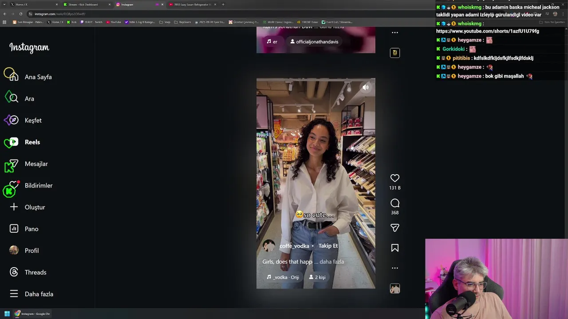Open the Son Mesajlar bookmark
Screen dimensions: 568x319
point(28,22)
